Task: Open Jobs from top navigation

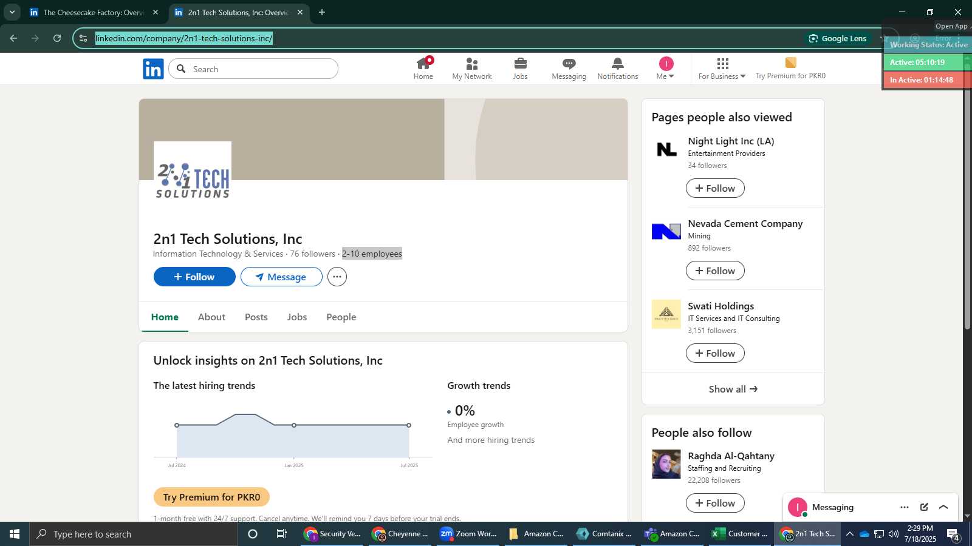Action: tap(520, 69)
